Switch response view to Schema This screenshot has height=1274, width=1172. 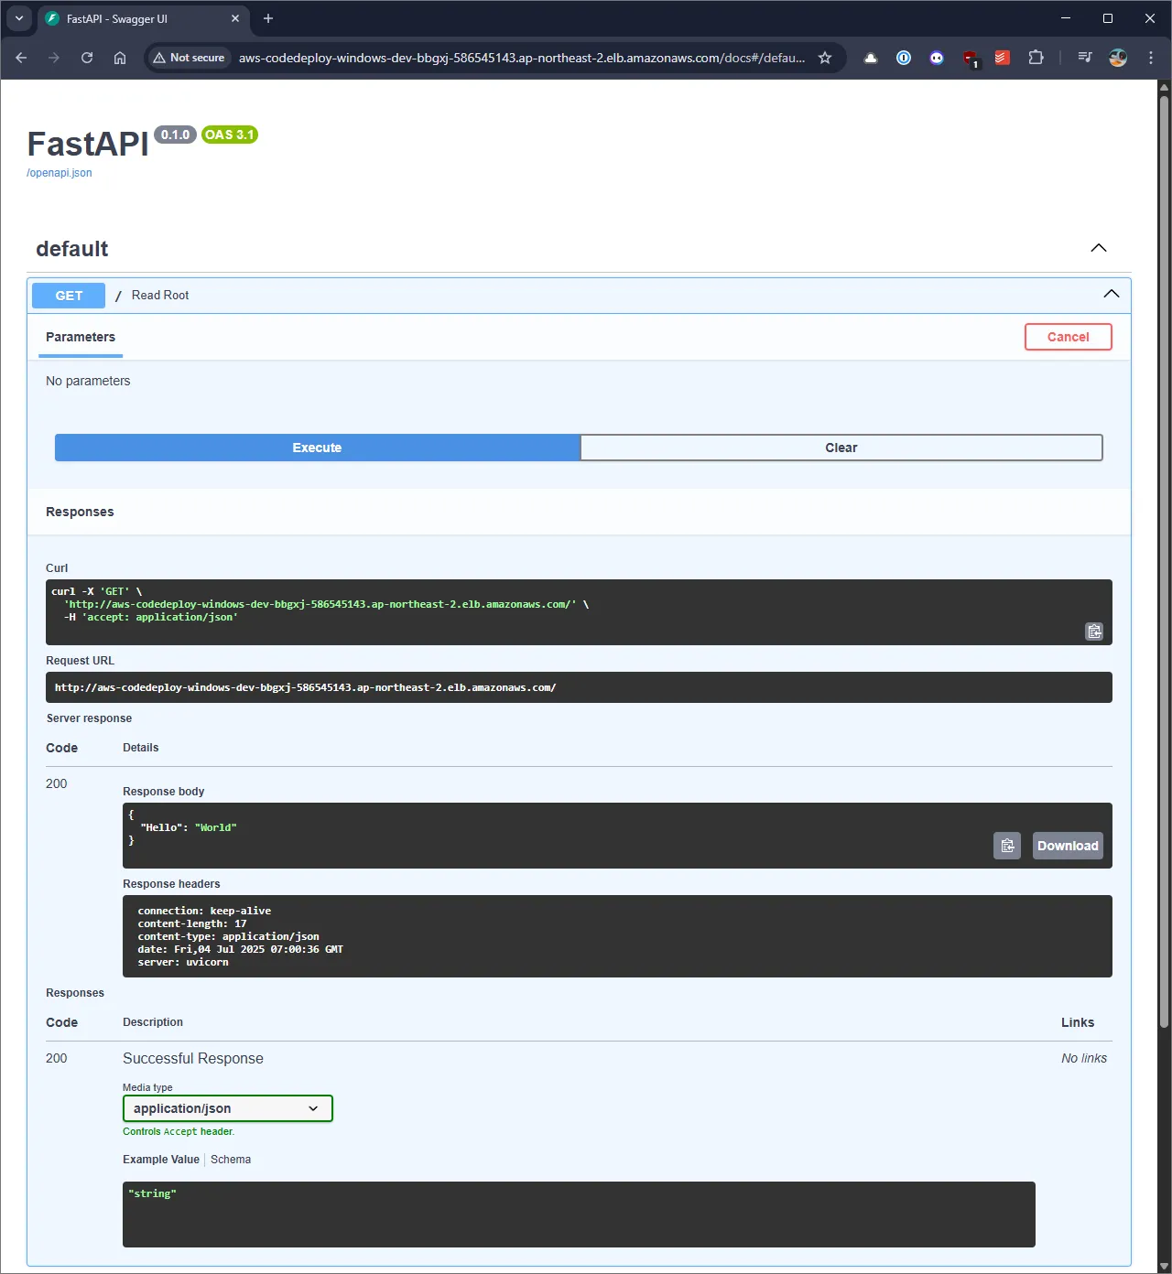231,1160
